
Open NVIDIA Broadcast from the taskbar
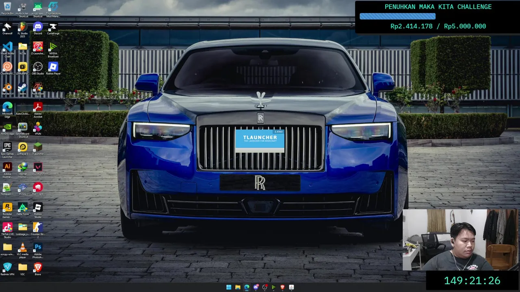tap(273, 287)
